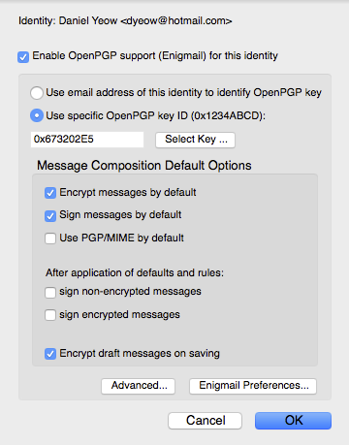Uncheck 'Sign messages by default'
Screen dimensions: 349x445
50,215
